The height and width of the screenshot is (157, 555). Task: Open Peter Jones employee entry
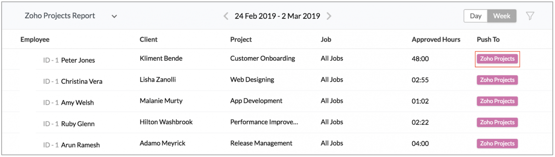point(78,60)
